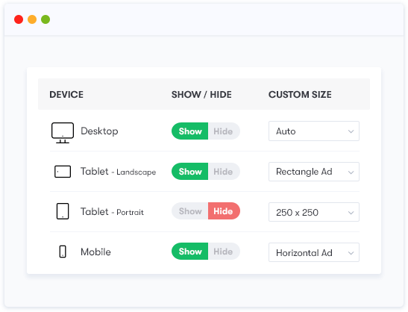Click the green maximize window dot

[x=45, y=19]
